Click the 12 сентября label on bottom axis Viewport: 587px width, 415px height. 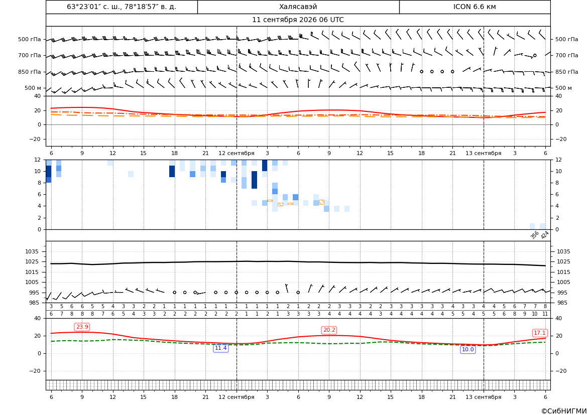tap(236, 397)
